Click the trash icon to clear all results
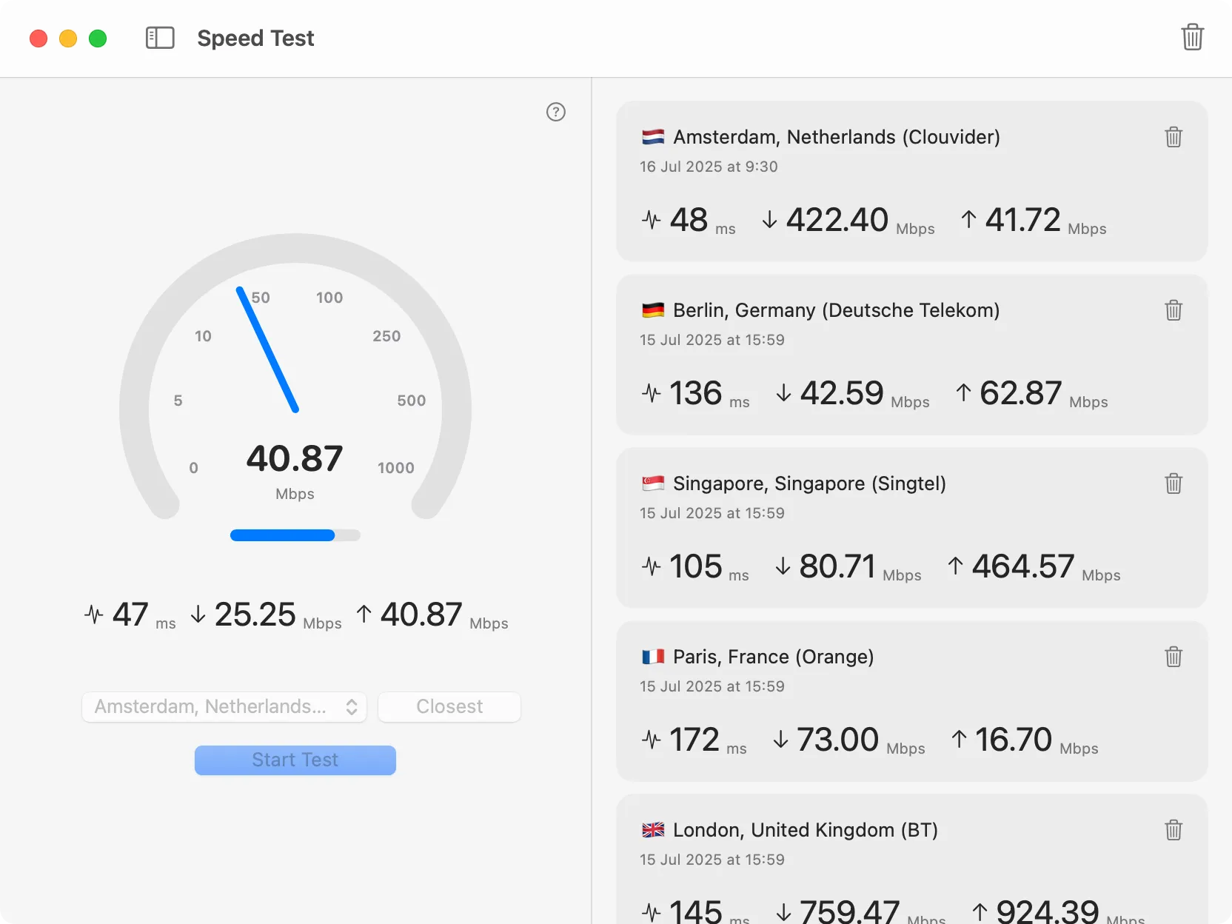This screenshot has height=924, width=1232. tap(1192, 37)
